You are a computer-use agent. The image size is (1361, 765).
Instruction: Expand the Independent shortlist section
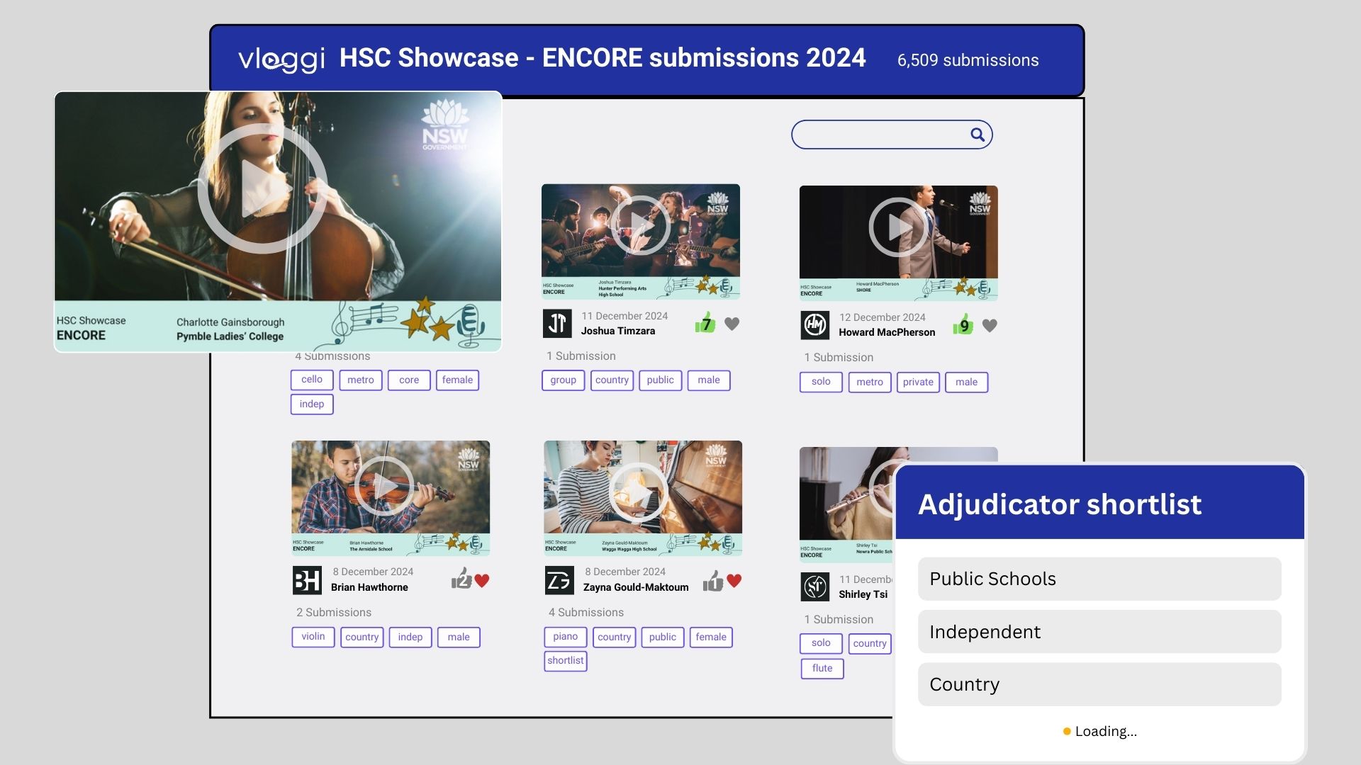(x=1099, y=631)
